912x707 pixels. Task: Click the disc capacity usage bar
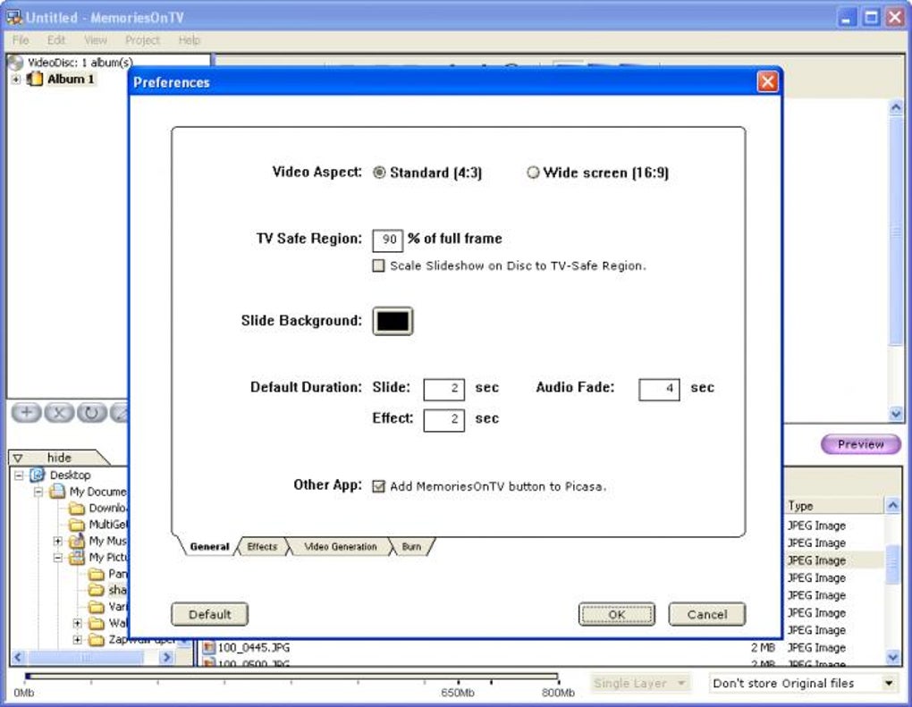coord(292,677)
